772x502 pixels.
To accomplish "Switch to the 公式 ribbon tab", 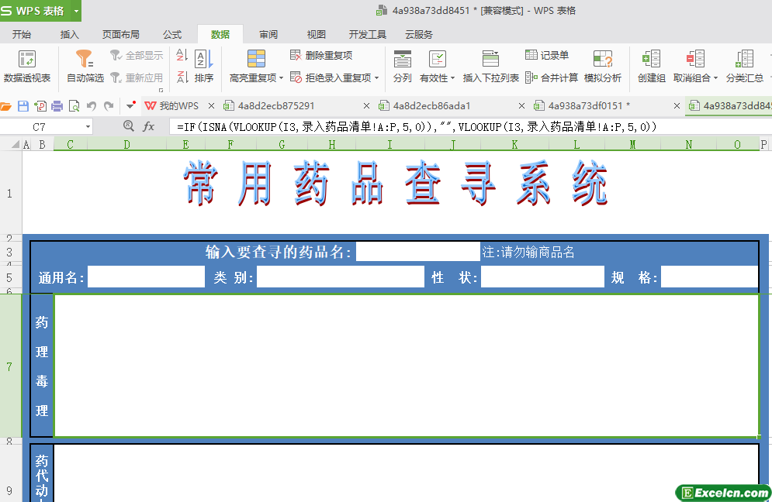I will coord(172,34).
